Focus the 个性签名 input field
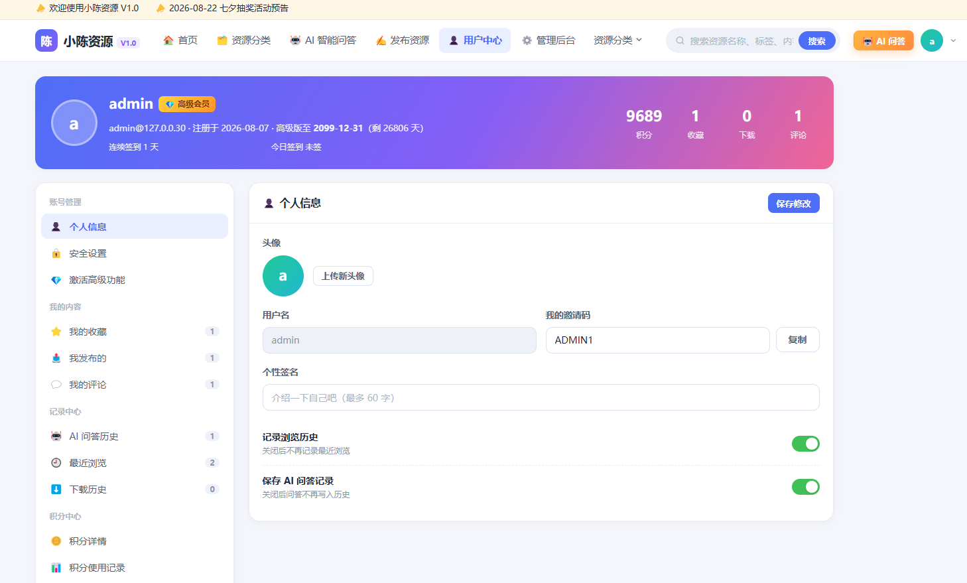This screenshot has width=967, height=583. (541, 397)
